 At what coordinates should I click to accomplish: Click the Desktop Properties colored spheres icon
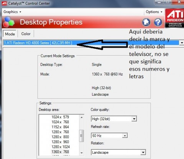tap(9, 22)
